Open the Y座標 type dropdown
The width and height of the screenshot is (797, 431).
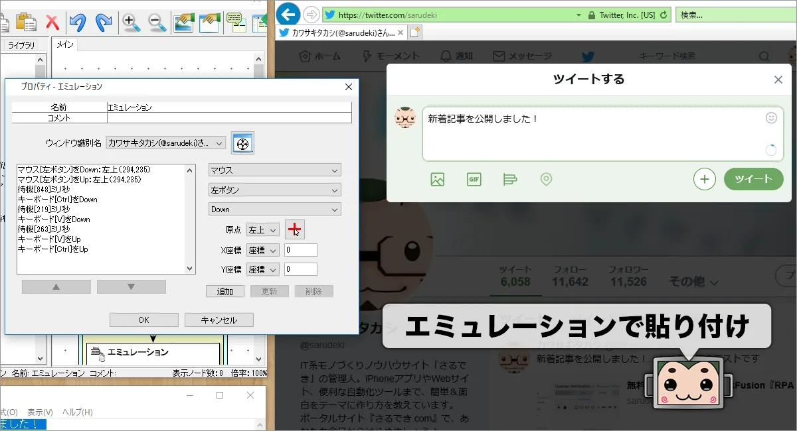pos(263,269)
